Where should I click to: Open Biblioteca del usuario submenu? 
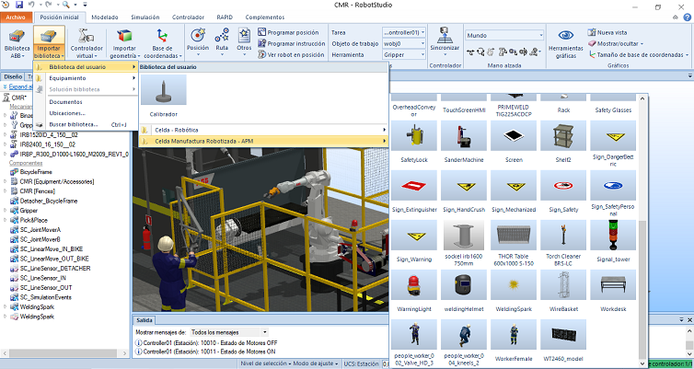point(86,67)
